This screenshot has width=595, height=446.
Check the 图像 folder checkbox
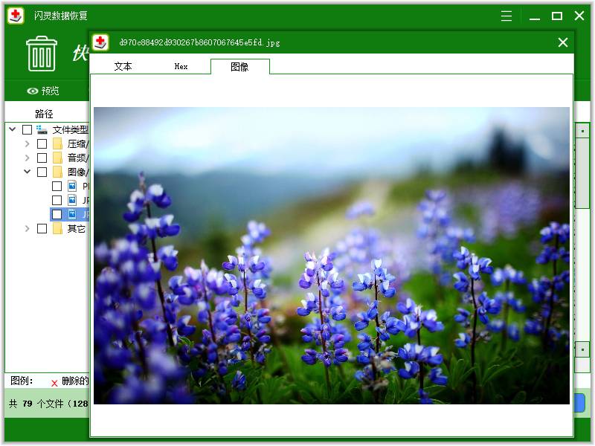pyautogui.click(x=42, y=172)
